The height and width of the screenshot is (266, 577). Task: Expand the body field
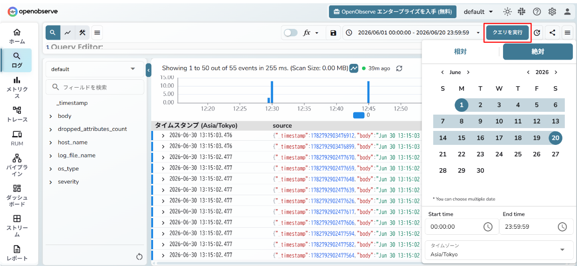click(x=51, y=116)
